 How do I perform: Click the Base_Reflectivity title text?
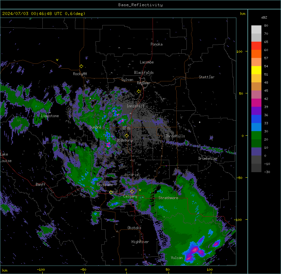click(x=140, y=5)
